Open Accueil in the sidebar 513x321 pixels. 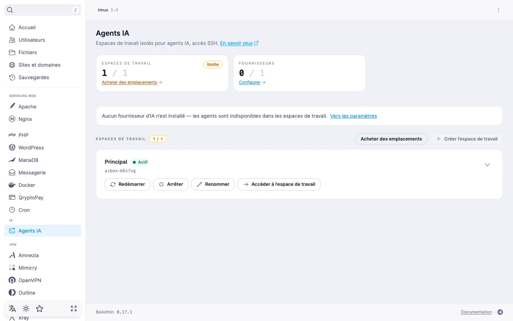[x=43, y=27]
